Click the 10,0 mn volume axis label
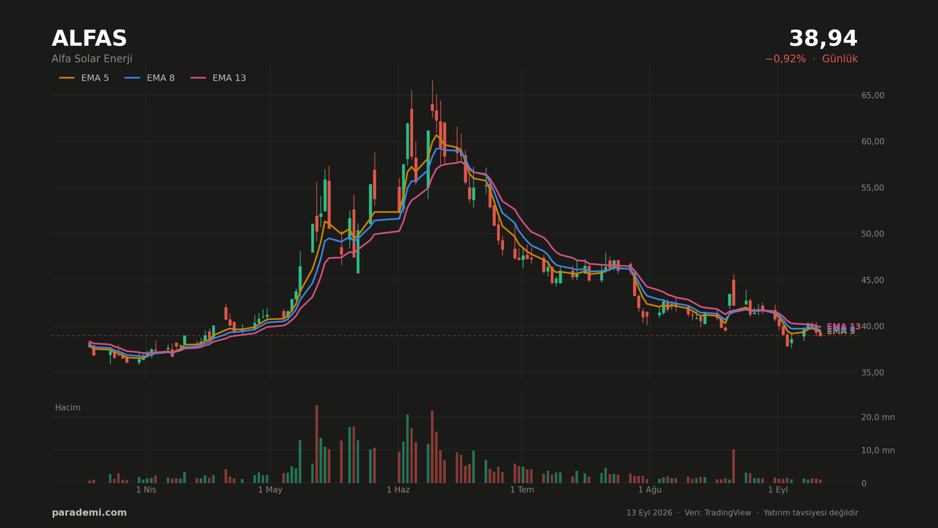This screenshot has width=938, height=528. (x=878, y=451)
